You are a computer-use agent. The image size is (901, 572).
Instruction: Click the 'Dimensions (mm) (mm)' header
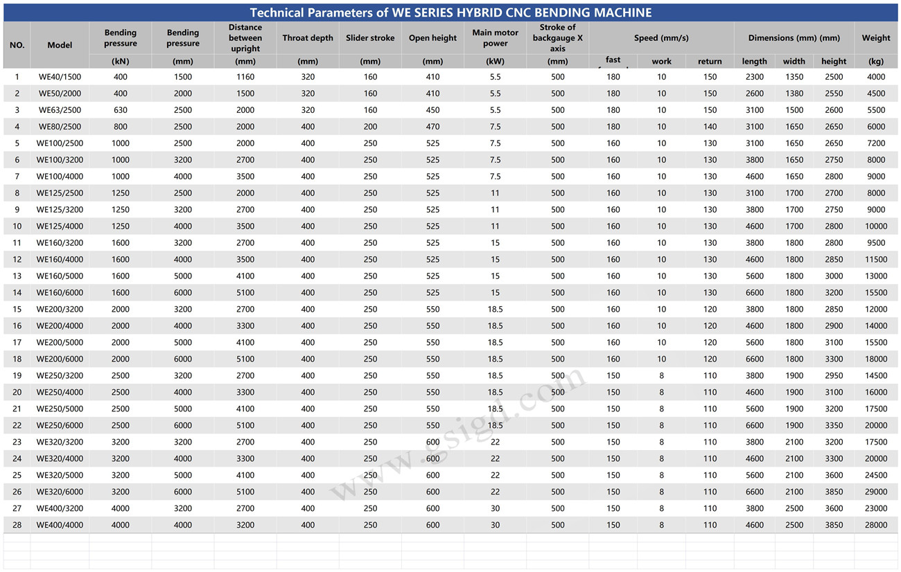[794, 38]
